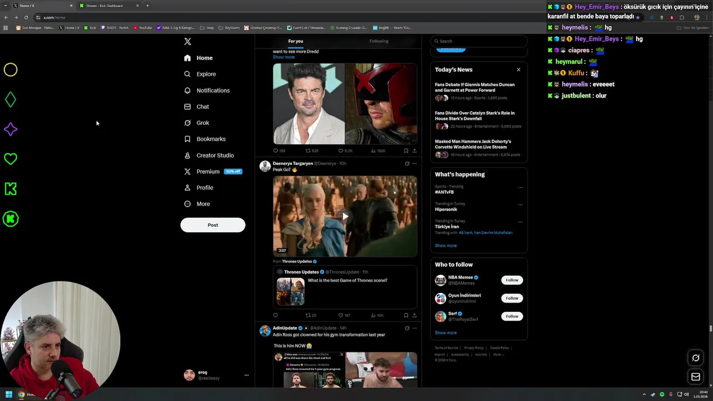Viewport: 713px width, 401px height.
Task: Open the Explore page in the sidebar
Action: [x=201, y=74]
